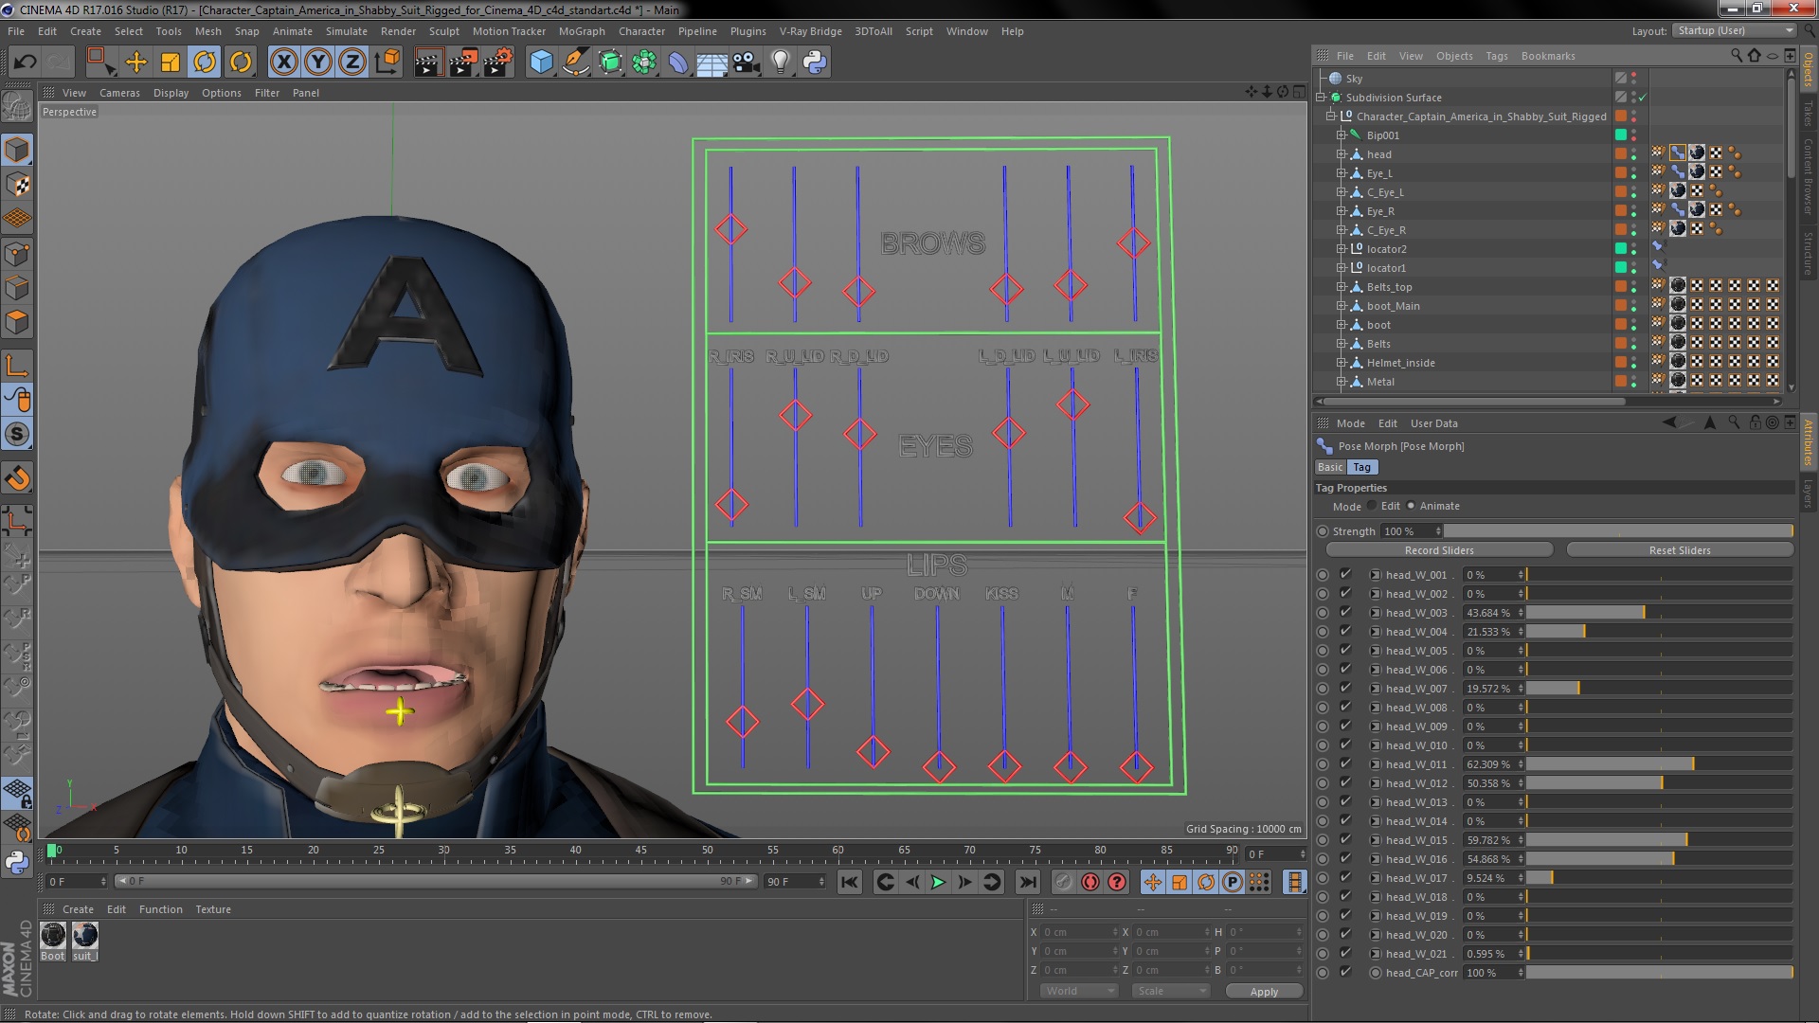Click the Undo arrow icon
The image size is (1819, 1023).
coord(25,63)
